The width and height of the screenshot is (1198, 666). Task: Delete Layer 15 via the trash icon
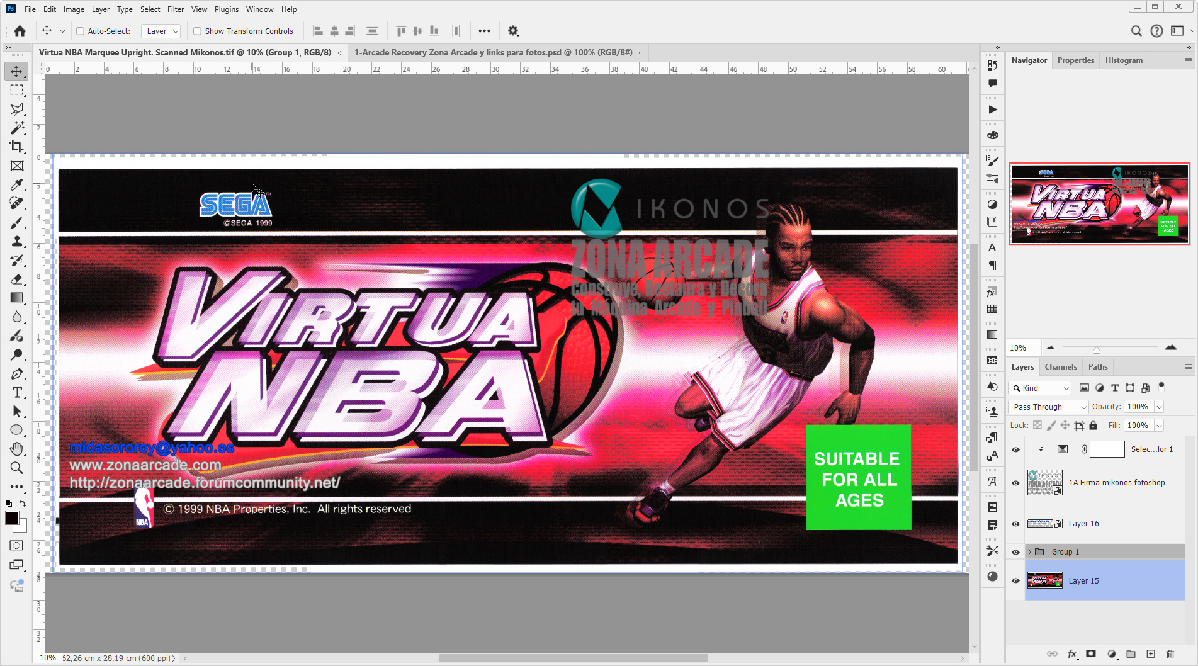1169,654
